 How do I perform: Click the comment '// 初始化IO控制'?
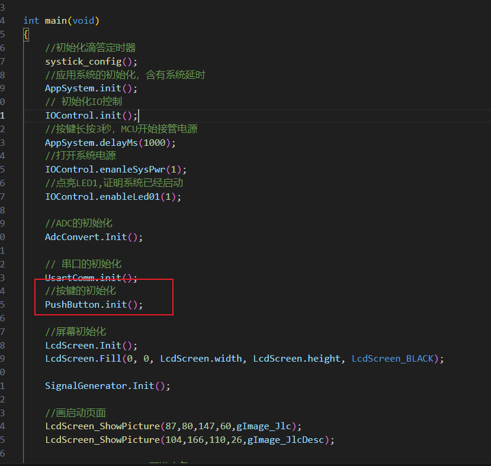pyautogui.click(x=84, y=102)
